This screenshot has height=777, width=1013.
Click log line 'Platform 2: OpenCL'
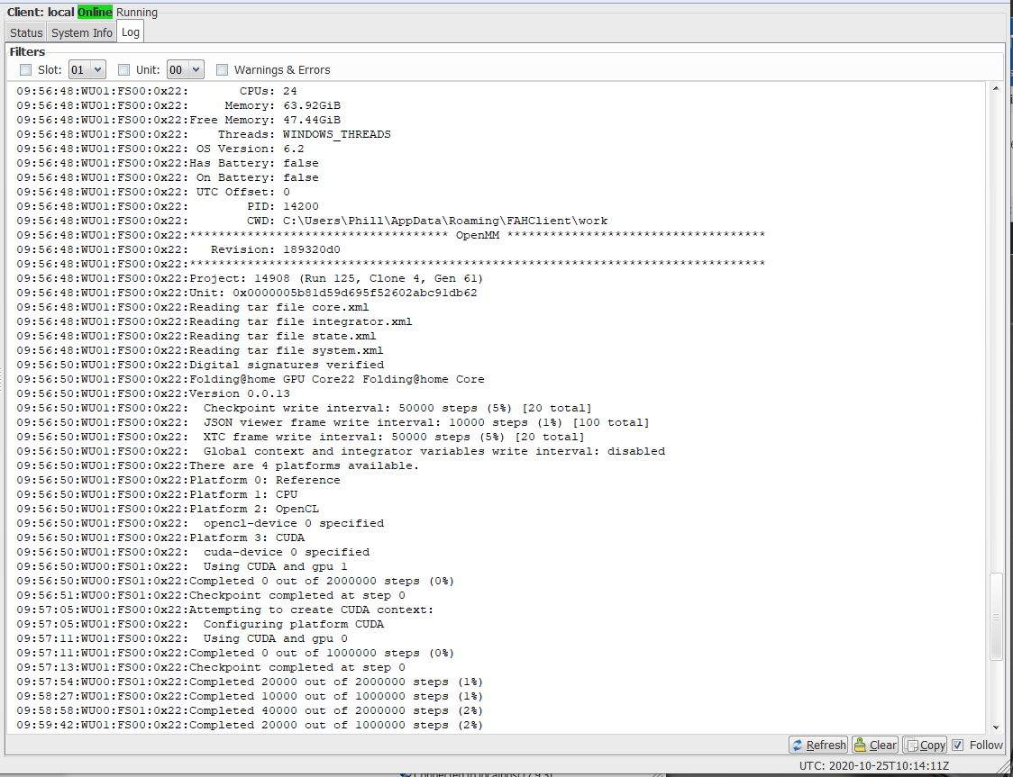click(168, 509)
